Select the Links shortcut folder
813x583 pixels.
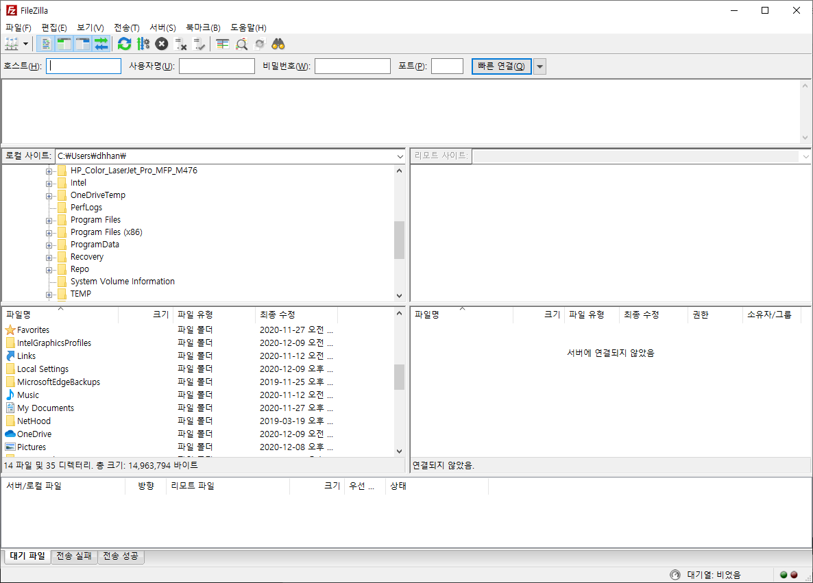point(26,356)
